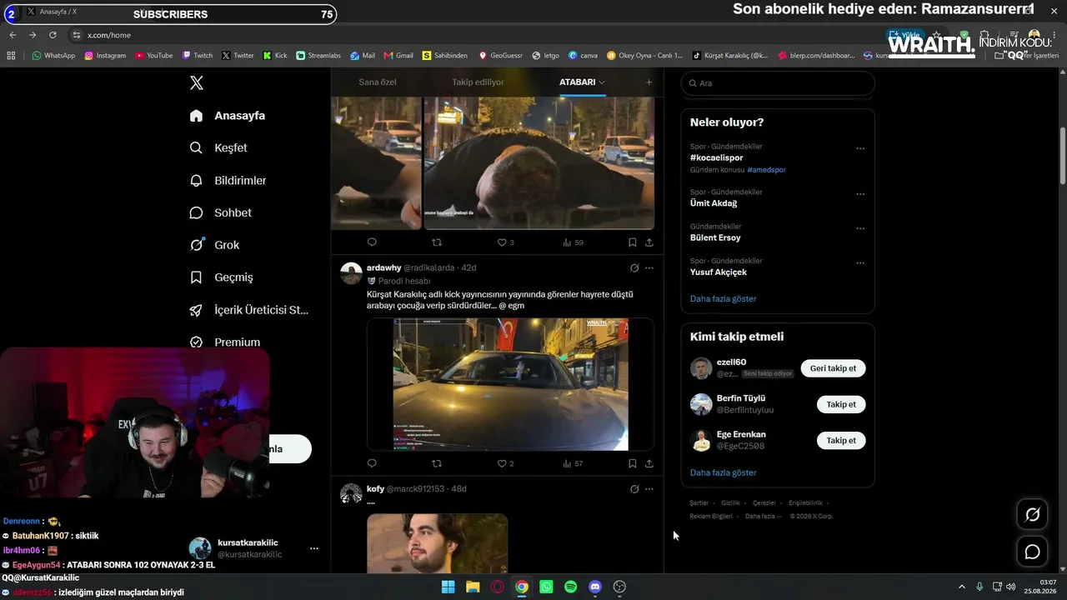This screenshot has width=1067, height=600.
Task: Follow Ege Erenkan
Action: 841,440
